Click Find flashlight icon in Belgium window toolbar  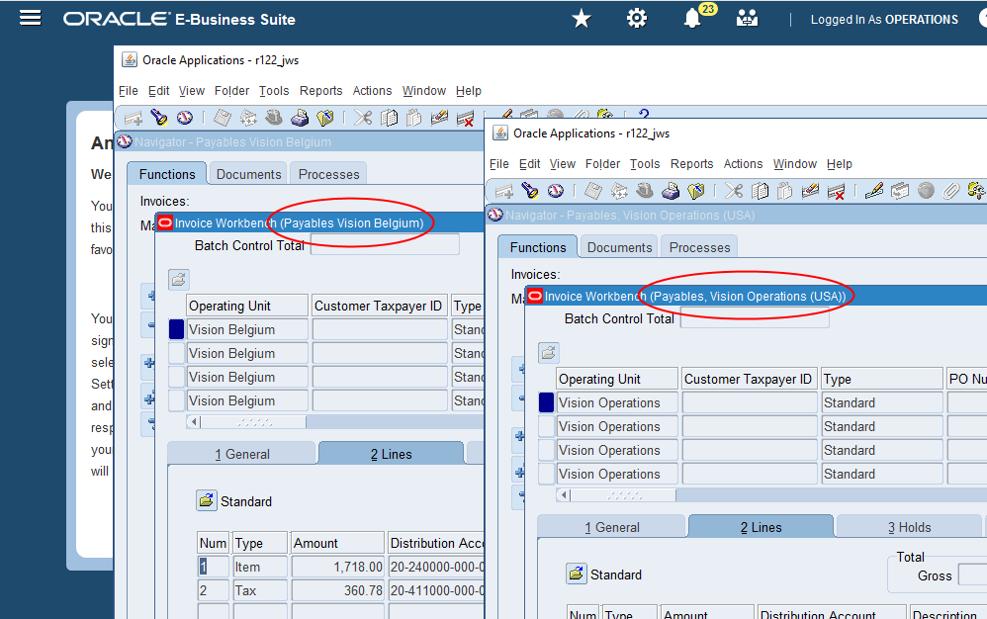point(158,118)
